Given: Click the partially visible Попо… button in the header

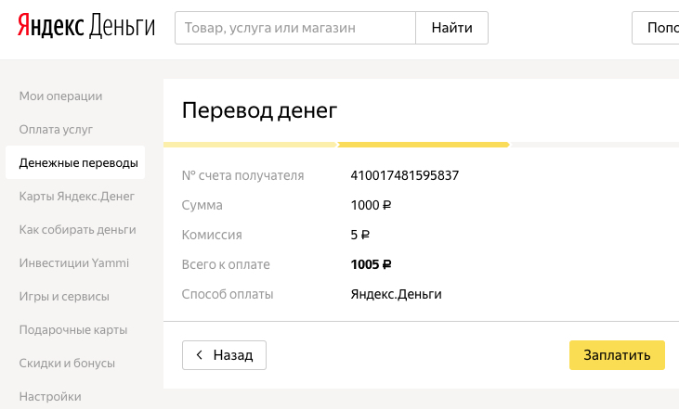Looking at the screenshot, I should 656,28.
